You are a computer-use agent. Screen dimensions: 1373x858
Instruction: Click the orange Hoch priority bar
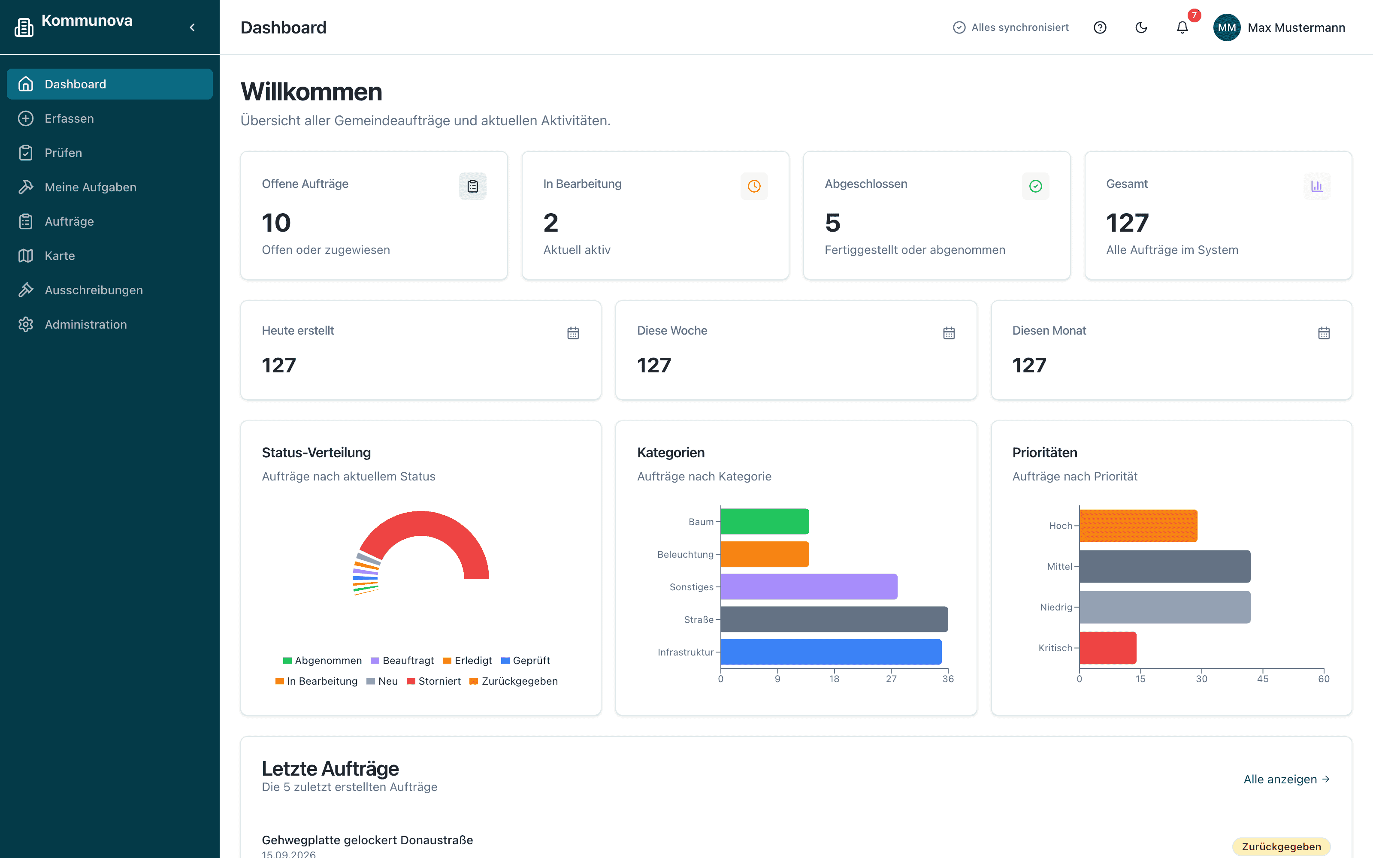click(1138, 526)
